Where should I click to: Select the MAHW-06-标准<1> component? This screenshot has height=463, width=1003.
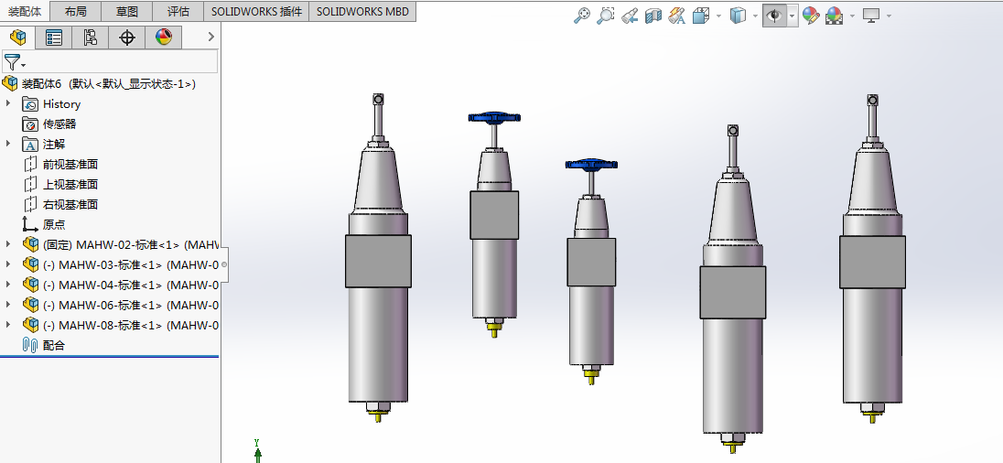coord(131,305)
